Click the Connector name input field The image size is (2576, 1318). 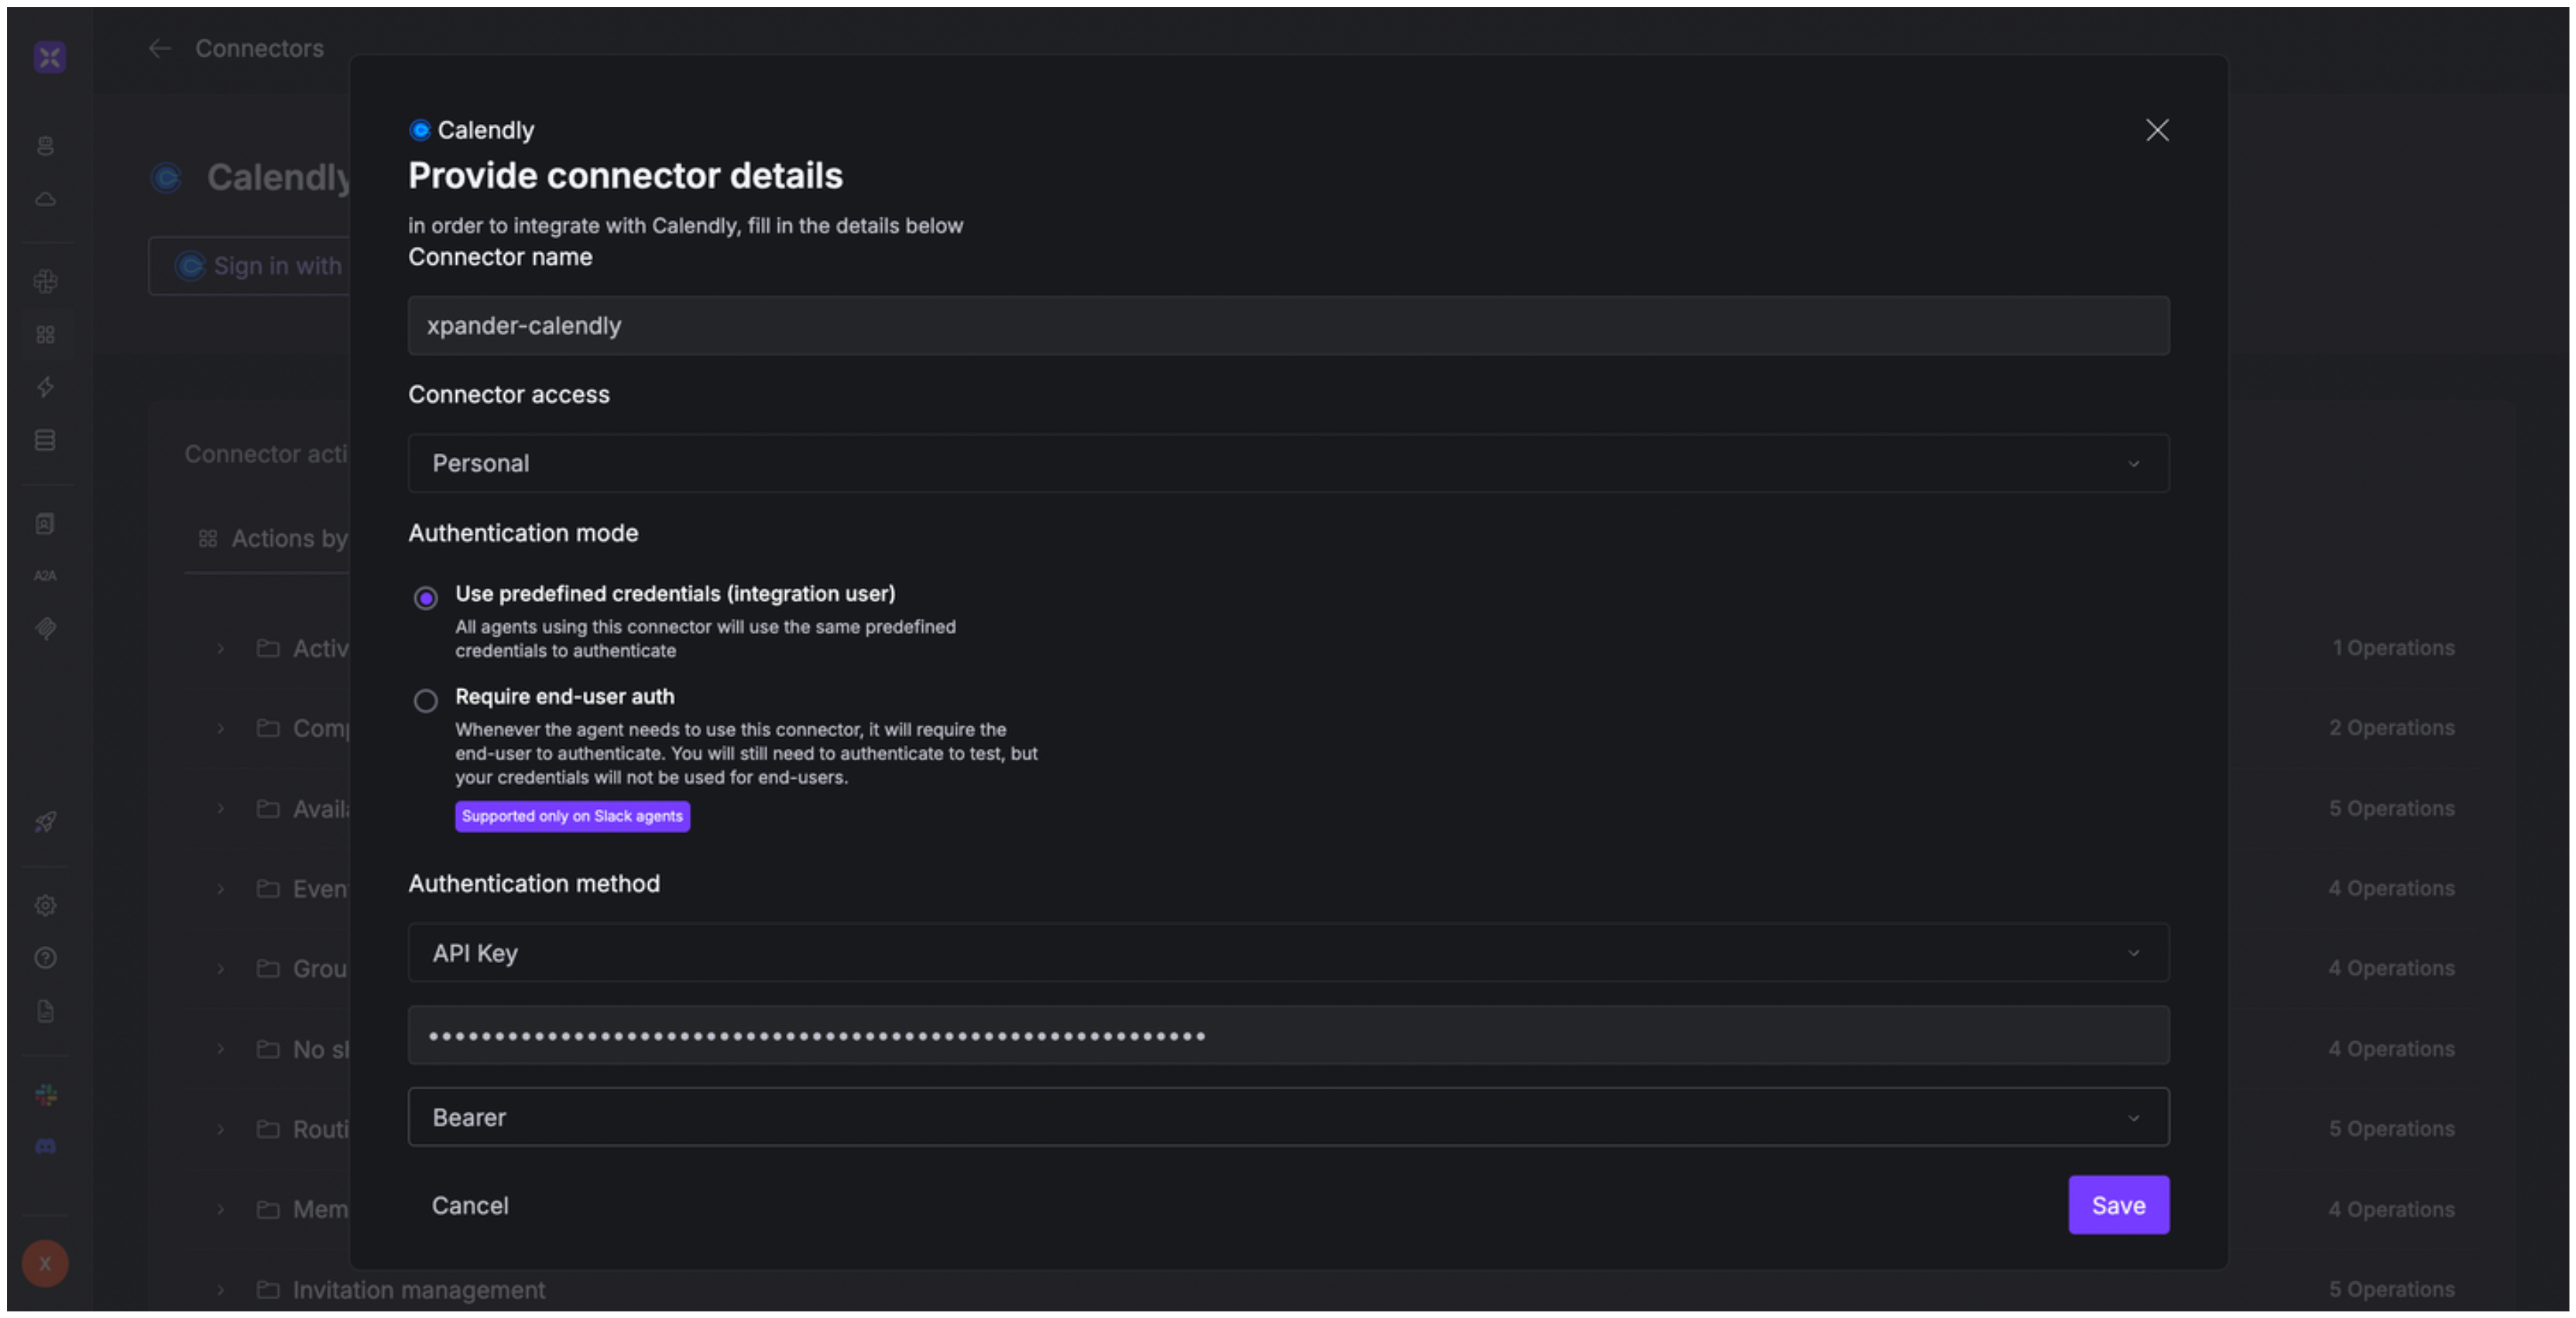[1288, 326]
